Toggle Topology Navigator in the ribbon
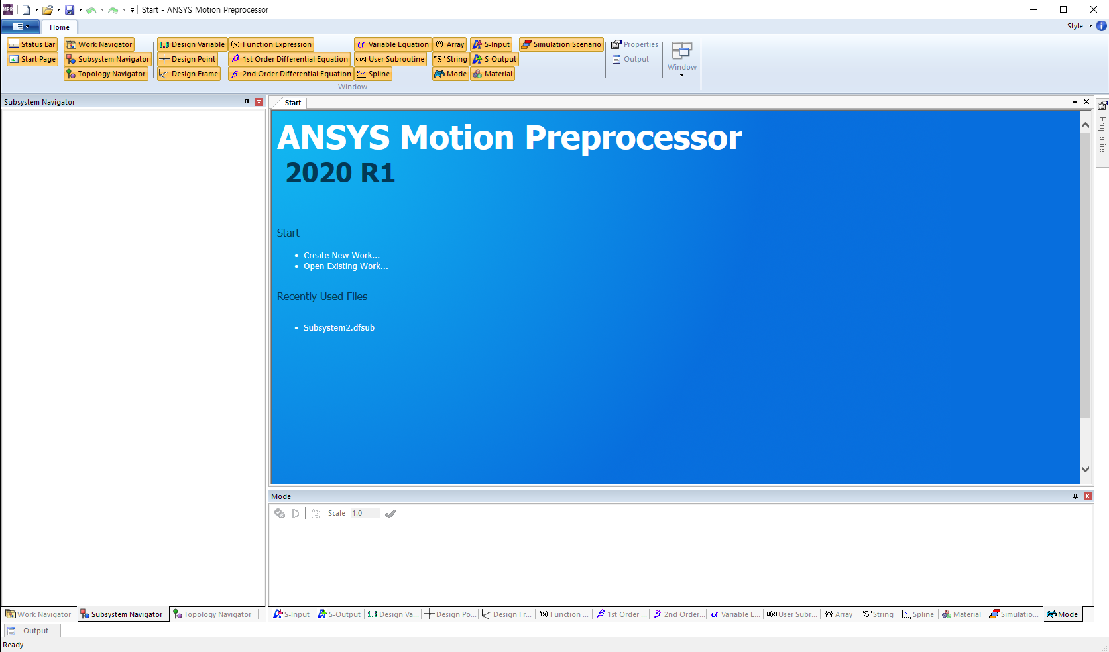This screenshot has width=1109, height=652. (105, 74)
